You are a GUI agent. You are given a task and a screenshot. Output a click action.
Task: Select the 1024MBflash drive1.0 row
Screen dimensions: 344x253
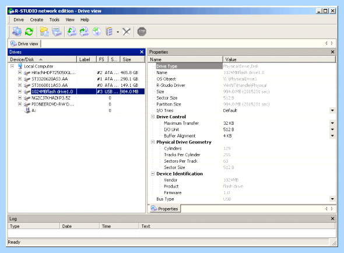coord(76,92)
